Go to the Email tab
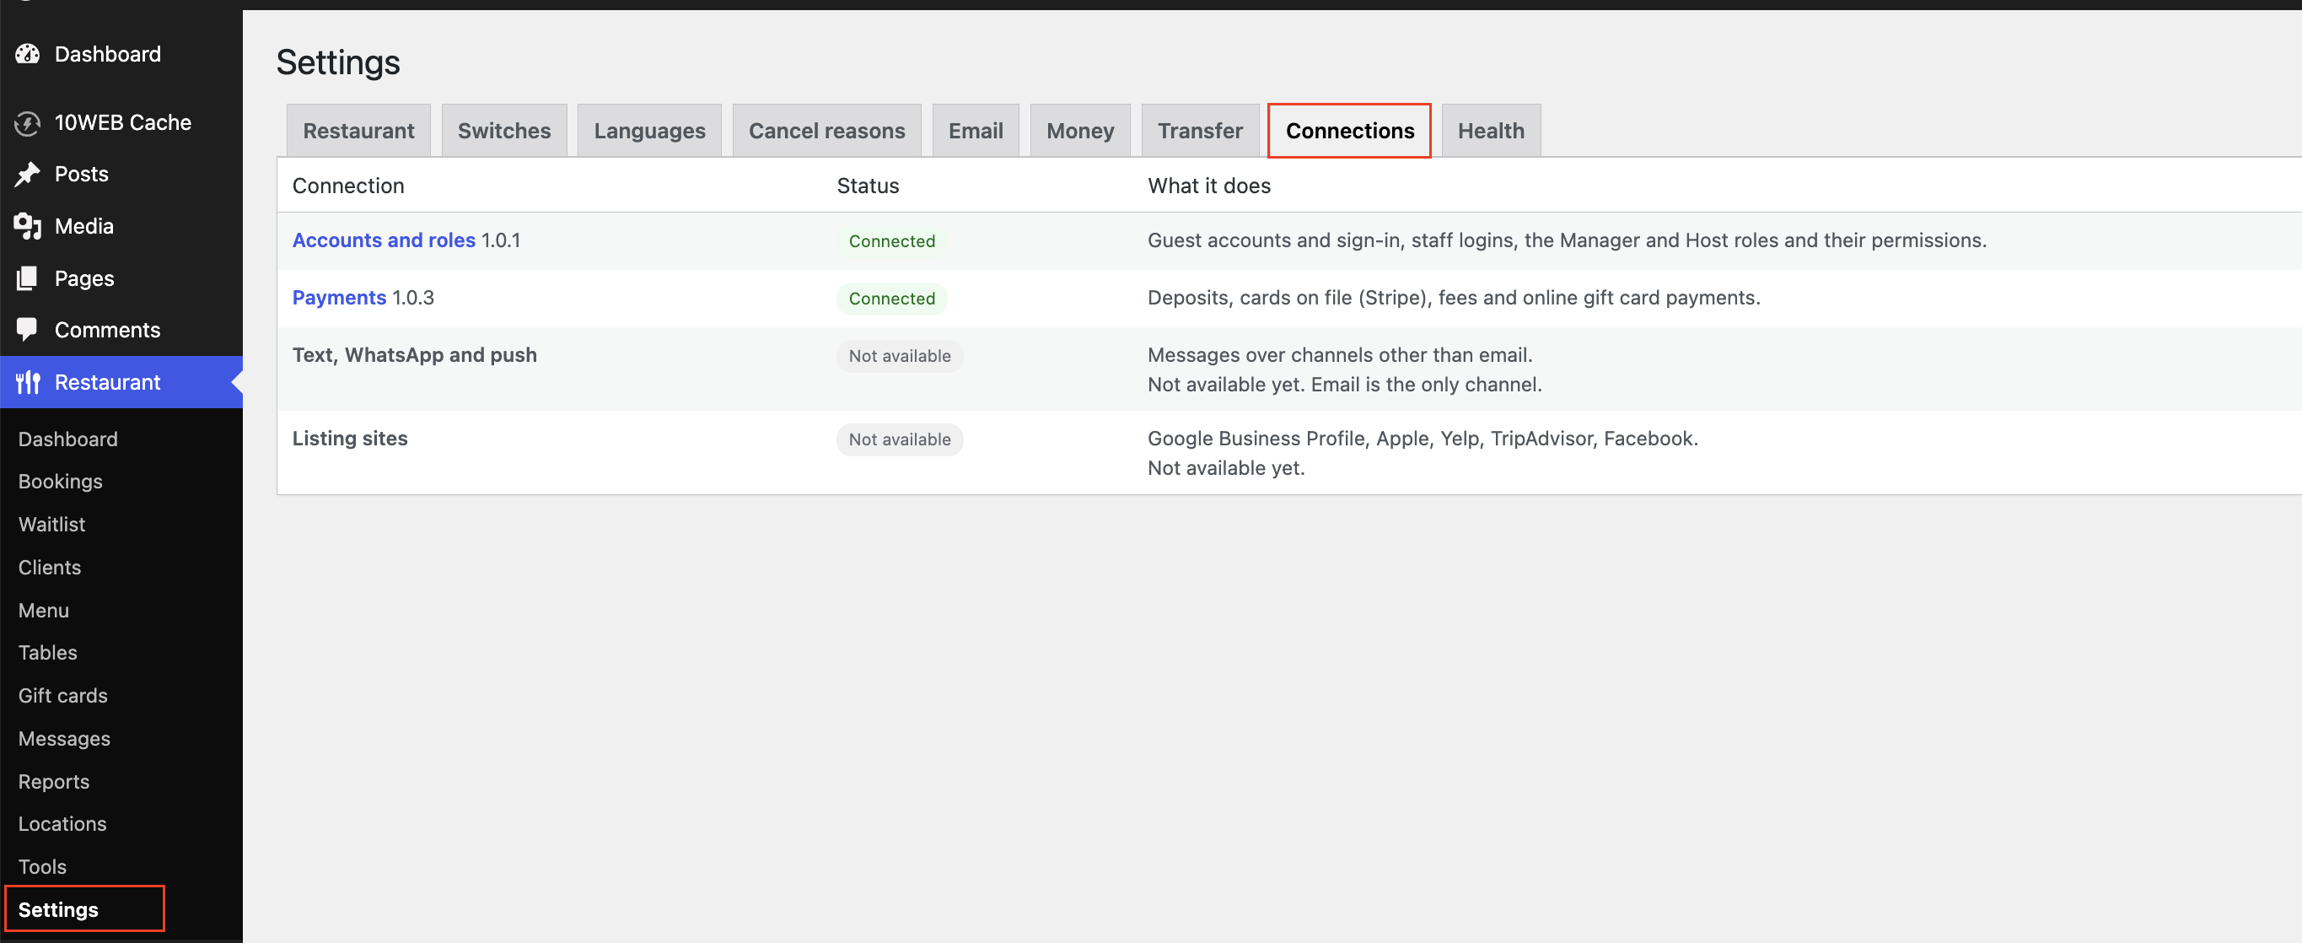Image resolution: width=2302 pixels, height=943 pixels. pos(975,131)
